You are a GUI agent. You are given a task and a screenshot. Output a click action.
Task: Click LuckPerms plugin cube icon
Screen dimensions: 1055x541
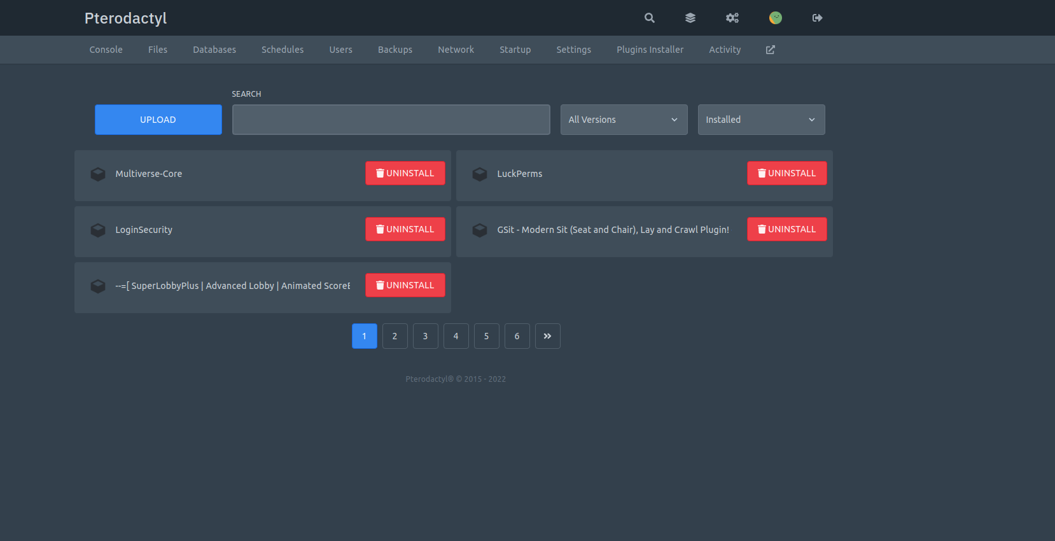480,174
